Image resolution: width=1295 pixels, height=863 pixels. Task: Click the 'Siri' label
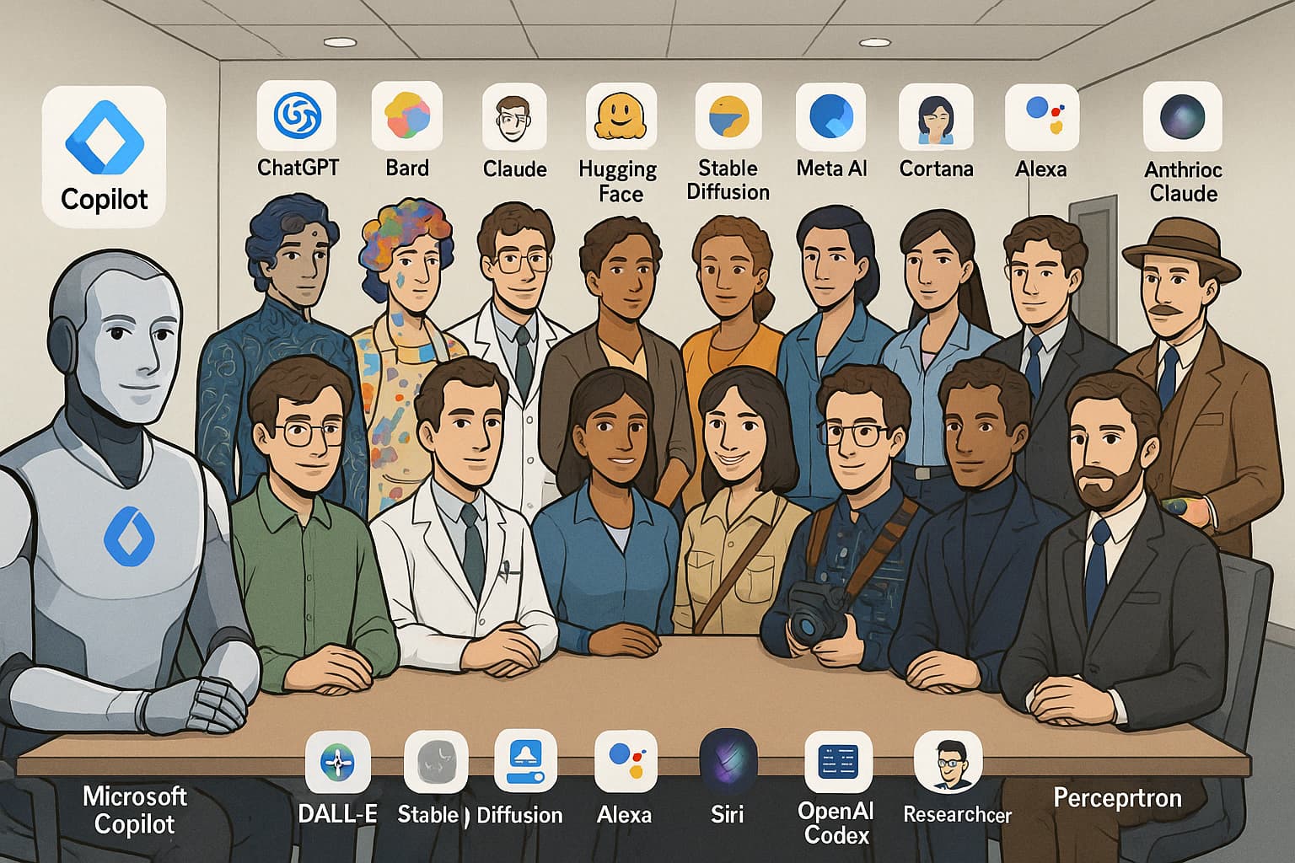(727, 815)
